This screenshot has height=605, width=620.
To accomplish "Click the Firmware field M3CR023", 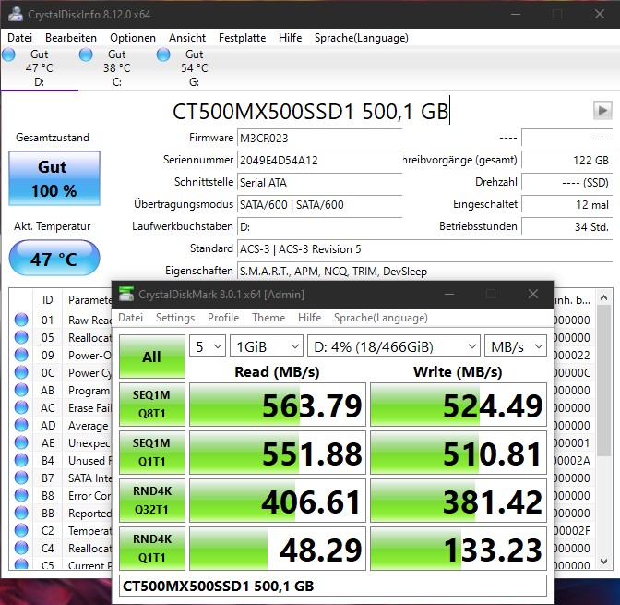I will tap(319, 139).
